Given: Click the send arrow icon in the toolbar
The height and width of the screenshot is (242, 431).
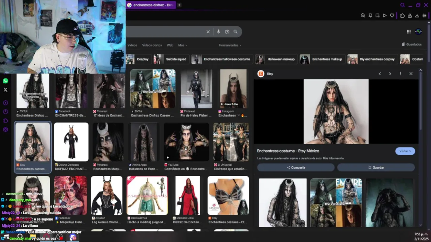Looking at the screenshot, I should pyautogui.click(x=385, y=15).
